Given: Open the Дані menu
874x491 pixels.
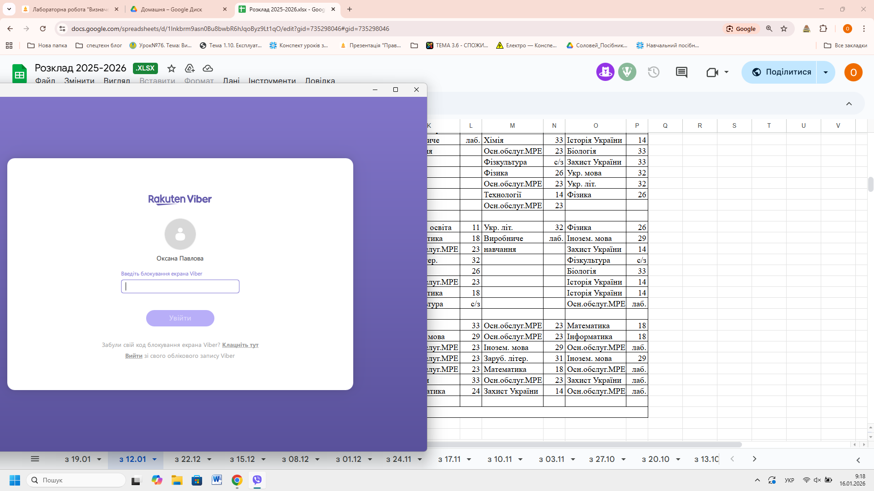Looking at the screenshot, I should (231, 81).
